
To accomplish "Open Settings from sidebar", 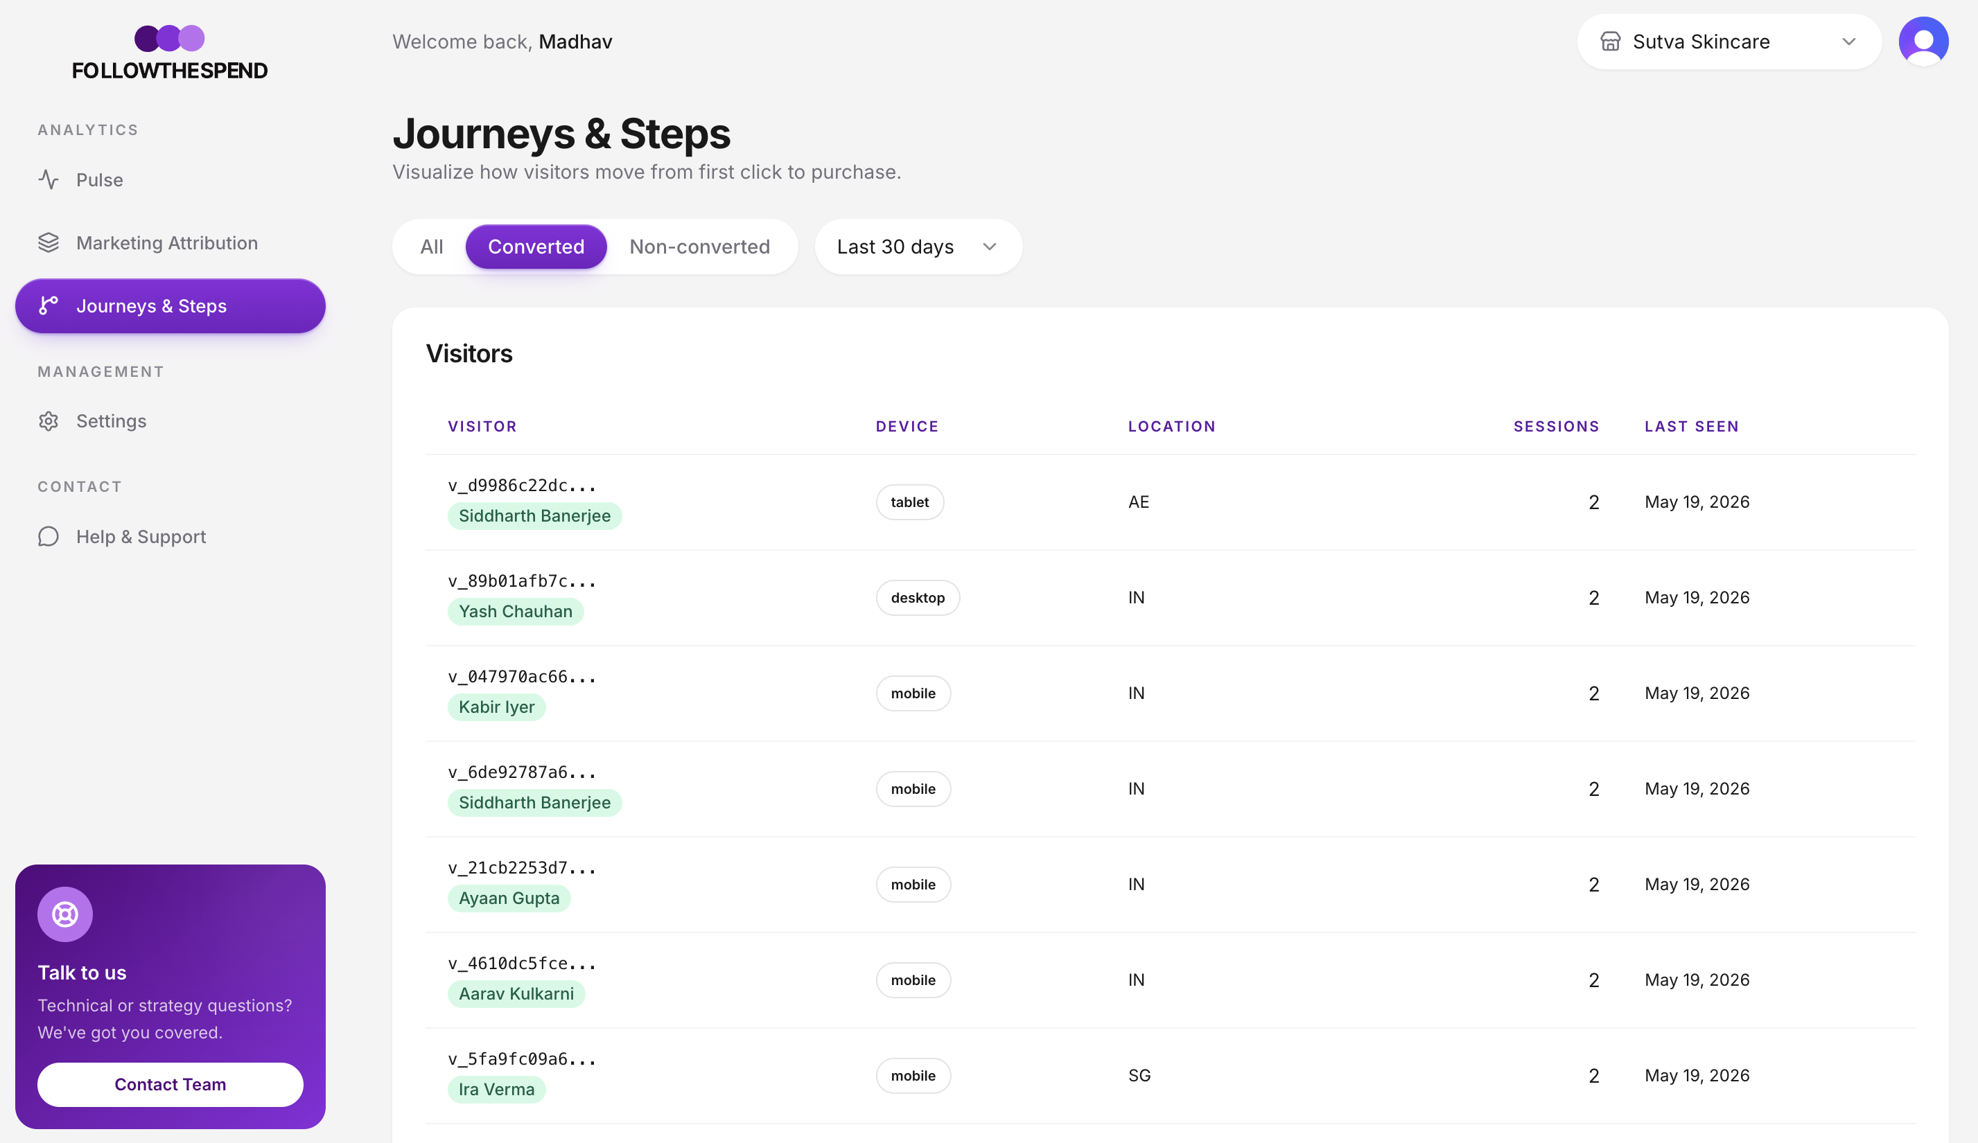I will pyautogui.click(x=170, y=421).
